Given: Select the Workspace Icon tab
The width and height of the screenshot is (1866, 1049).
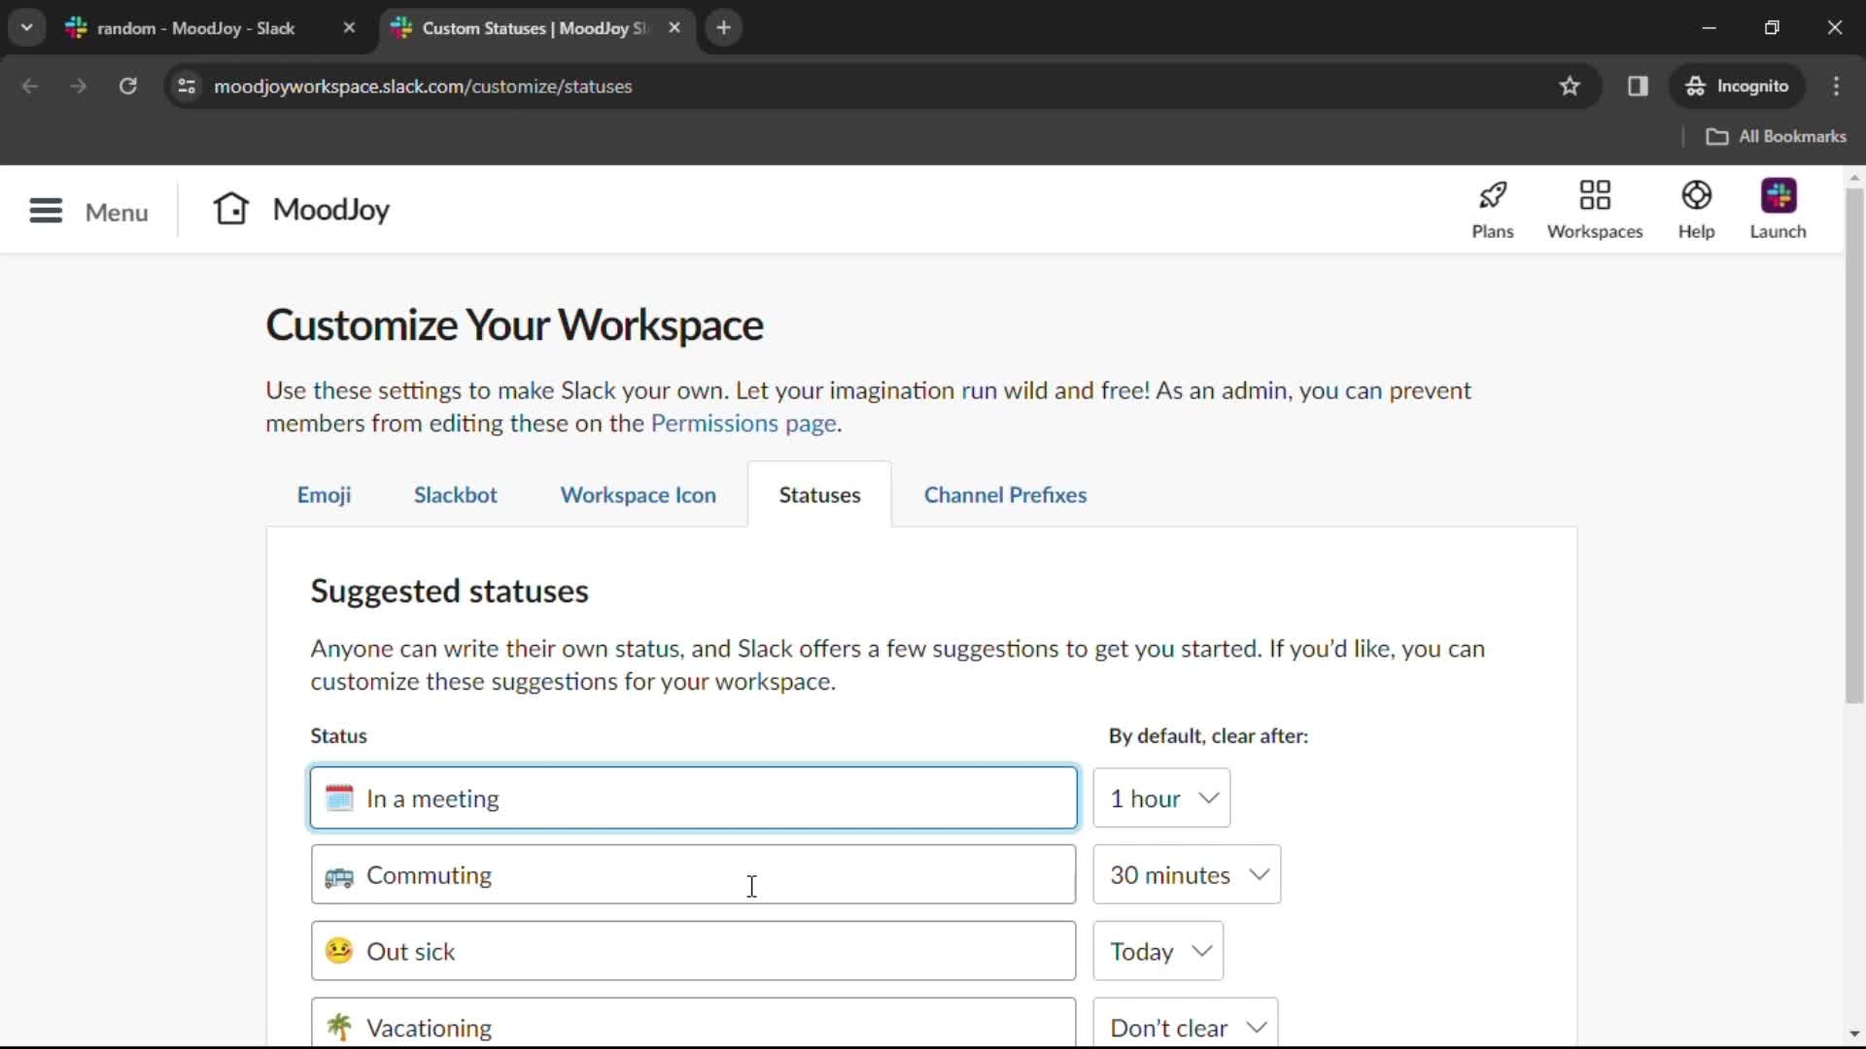Looking at the screenshot, I should coord(637,494).
